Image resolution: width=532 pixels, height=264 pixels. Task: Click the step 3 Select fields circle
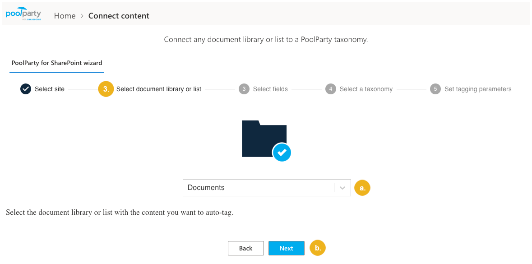point(244,89)
